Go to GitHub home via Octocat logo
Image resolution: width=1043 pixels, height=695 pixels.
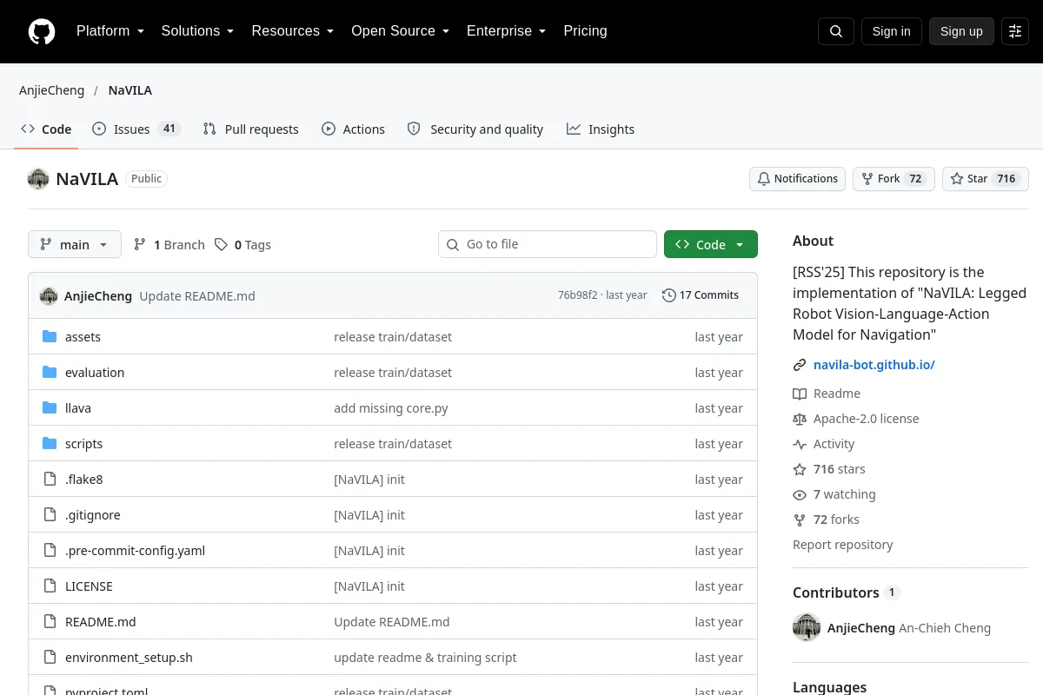(42, 31)
